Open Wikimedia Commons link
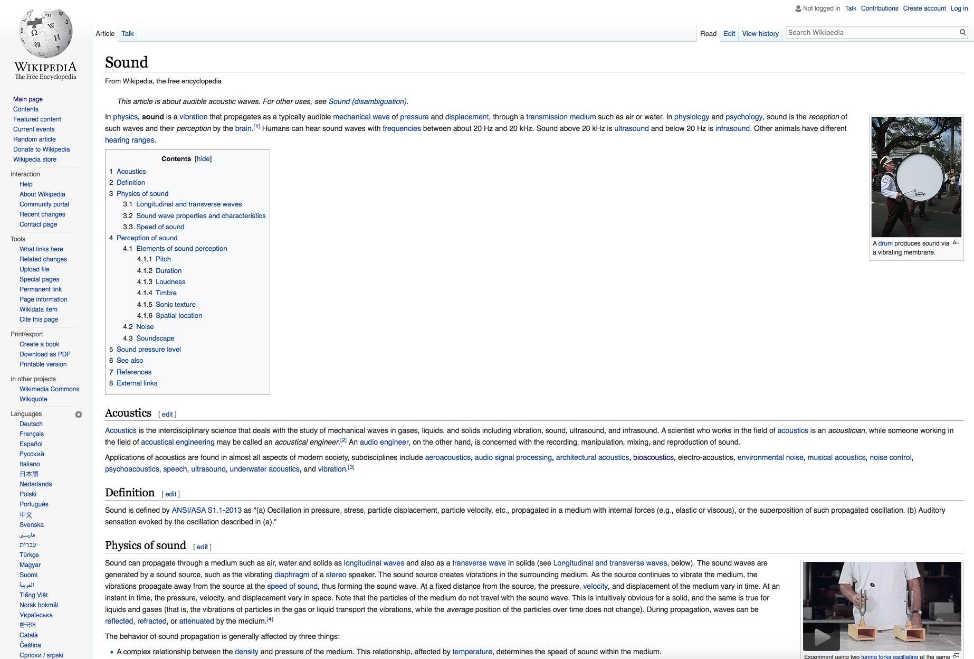This screenshot has height=659, width=974. 49,389
